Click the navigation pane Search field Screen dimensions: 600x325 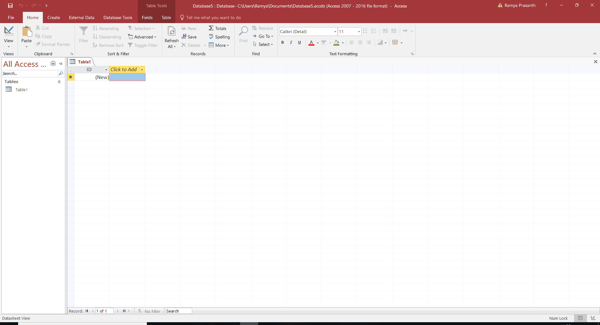pos(30,74)
